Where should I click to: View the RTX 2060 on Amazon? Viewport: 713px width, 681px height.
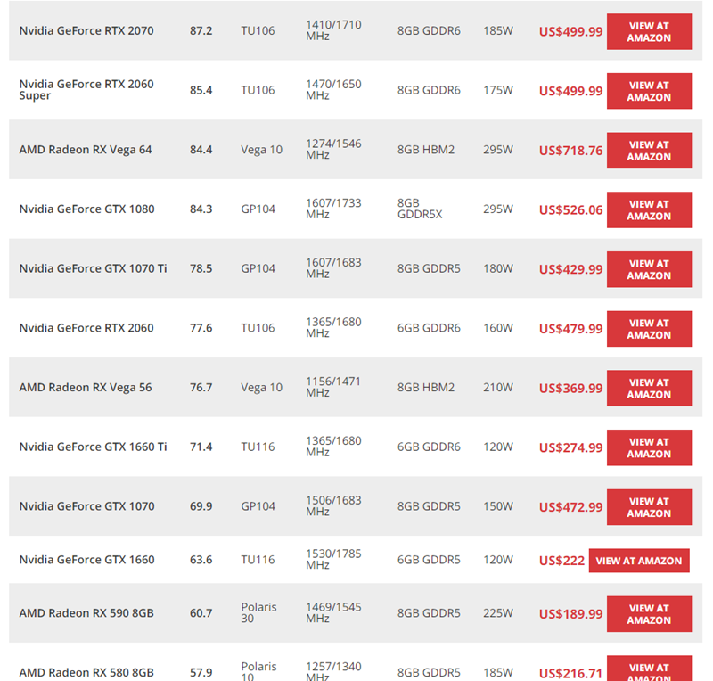click(649, 329)
